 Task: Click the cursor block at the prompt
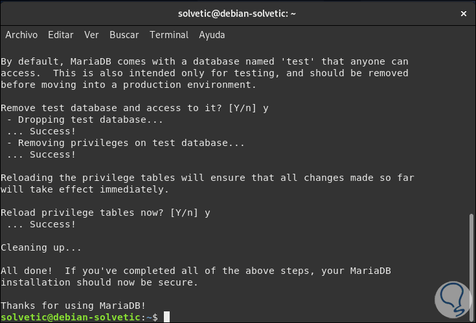[x=166, y=317]
